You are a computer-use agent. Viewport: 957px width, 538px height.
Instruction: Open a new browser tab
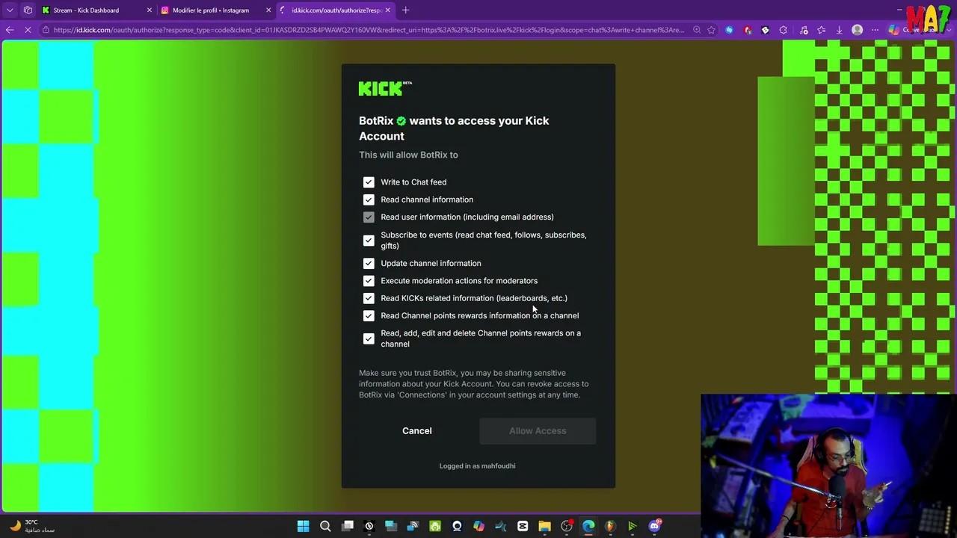405,10
